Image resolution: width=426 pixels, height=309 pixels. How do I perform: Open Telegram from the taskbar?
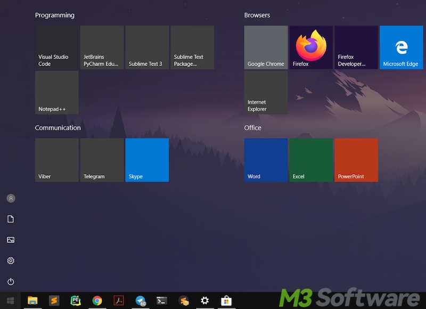coord(141,300)
